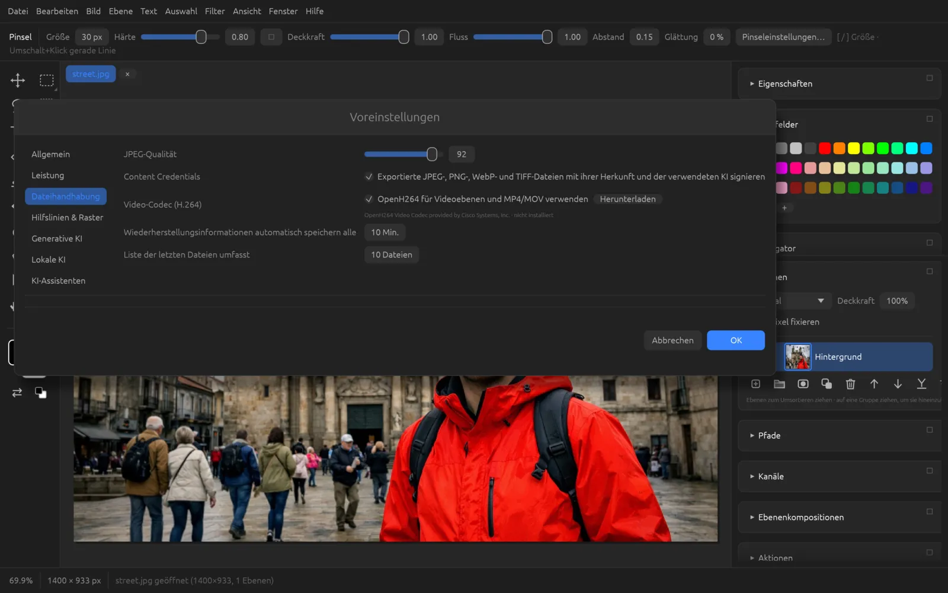
Task: Pick the red color swatch
Action: (x=825, y=148)
